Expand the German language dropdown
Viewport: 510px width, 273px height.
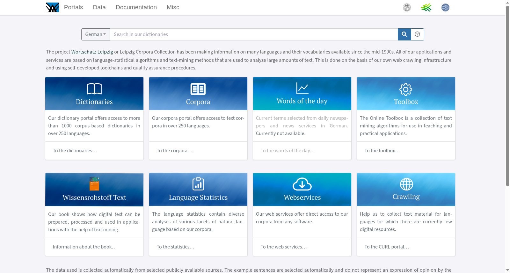[96, 34]
